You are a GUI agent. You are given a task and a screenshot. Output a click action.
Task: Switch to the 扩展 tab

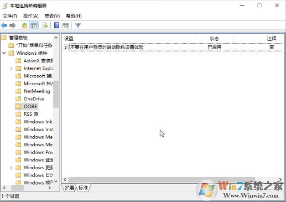69,187
